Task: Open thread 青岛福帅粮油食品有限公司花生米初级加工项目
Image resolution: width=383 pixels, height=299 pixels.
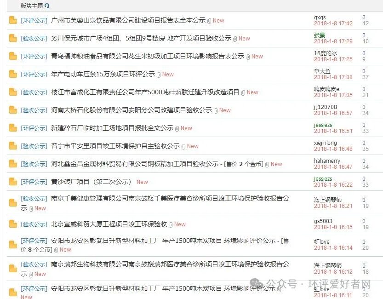Action: (x=148, y=56)
